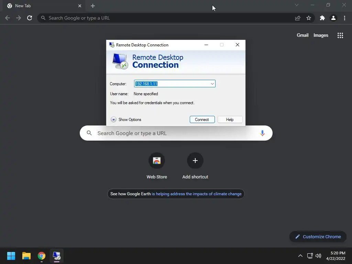Click the Customize Chrome button
The width and height of the screenshot is (352, 264).
tap(318, 236)
